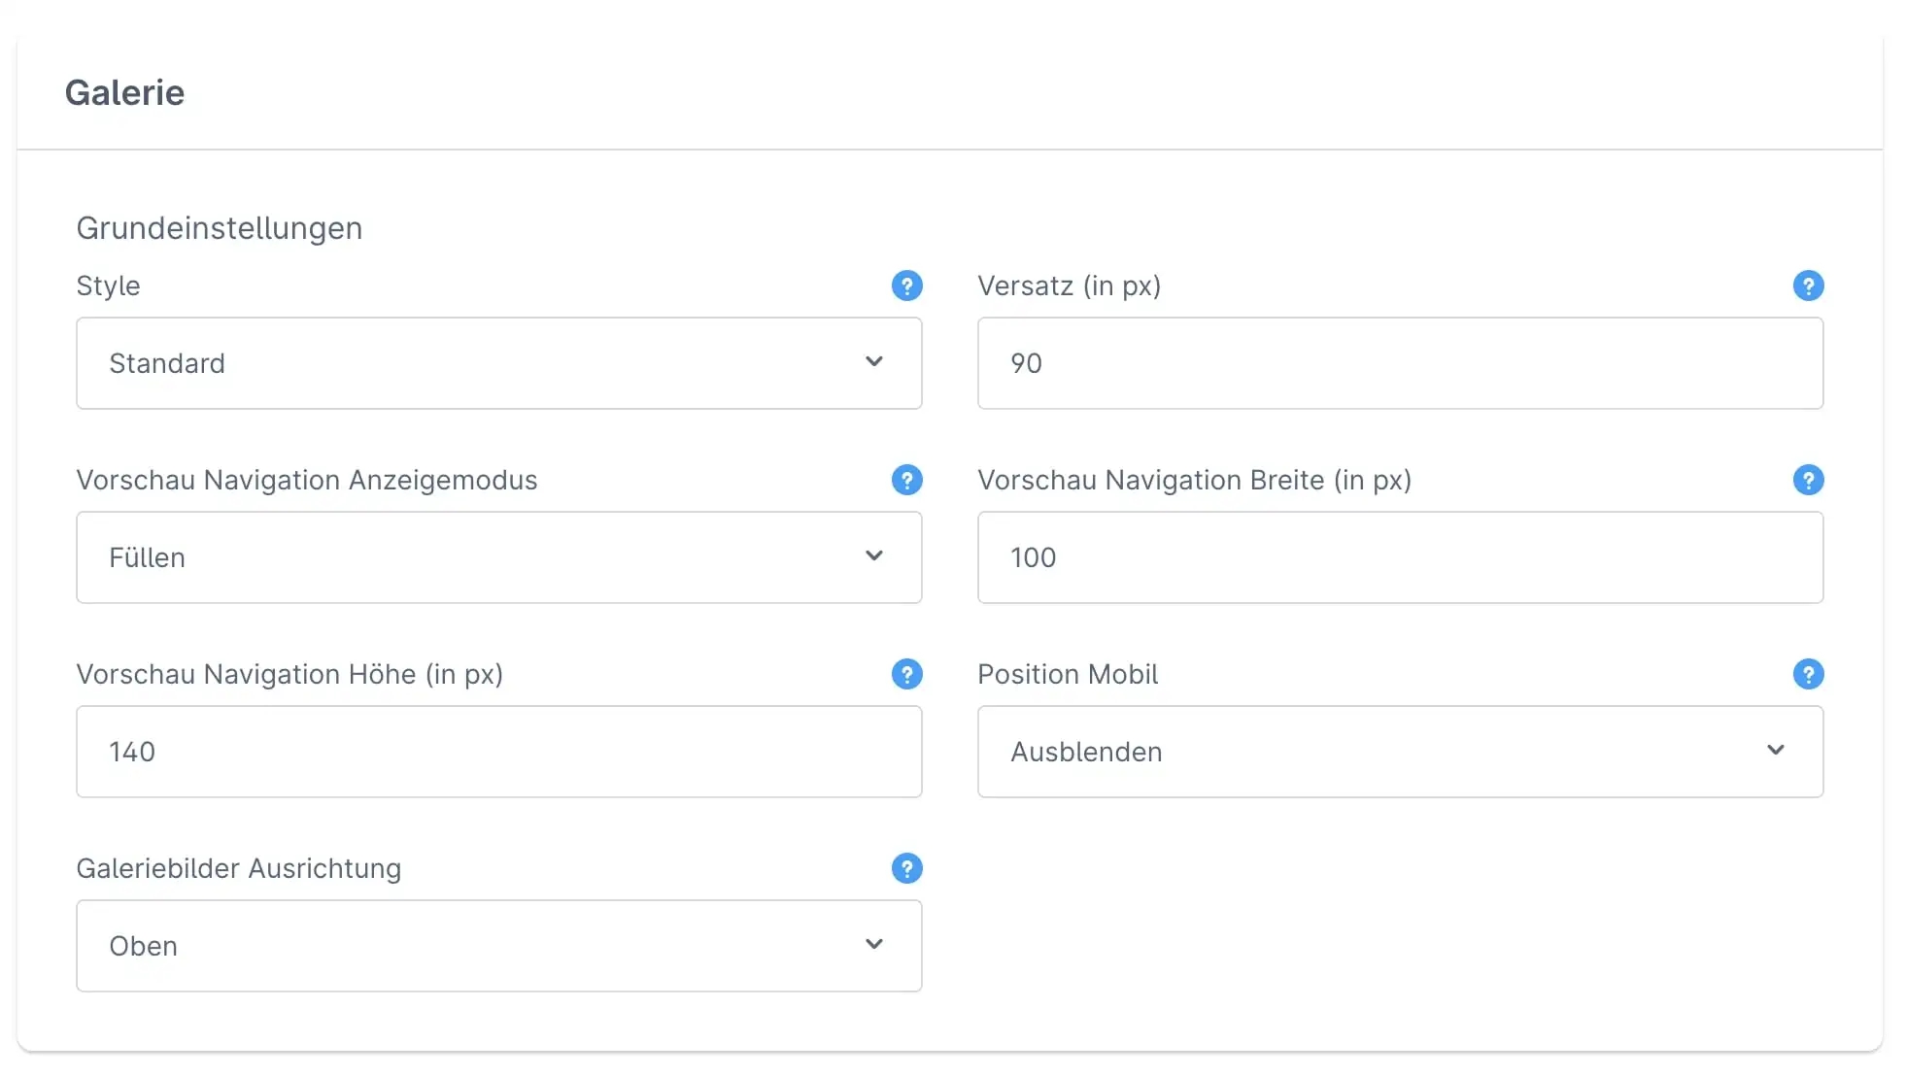Click chevron arrow in Füllen select

[873, 555]
